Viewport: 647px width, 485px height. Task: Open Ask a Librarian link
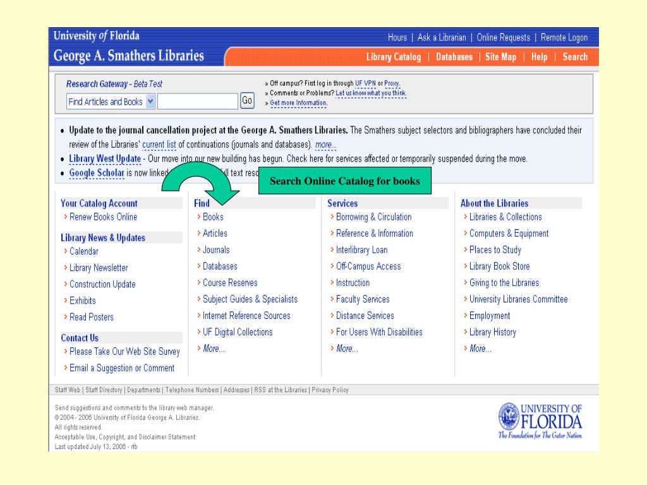(x=442, y=37)
